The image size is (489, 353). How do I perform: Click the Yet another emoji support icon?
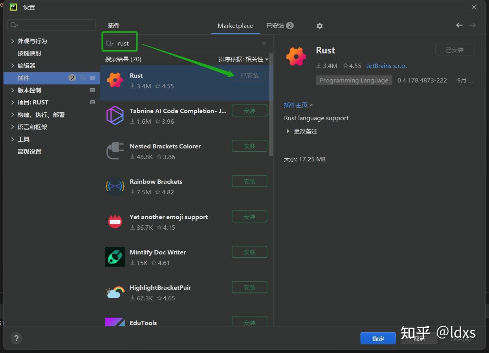[x=115, y=221]
